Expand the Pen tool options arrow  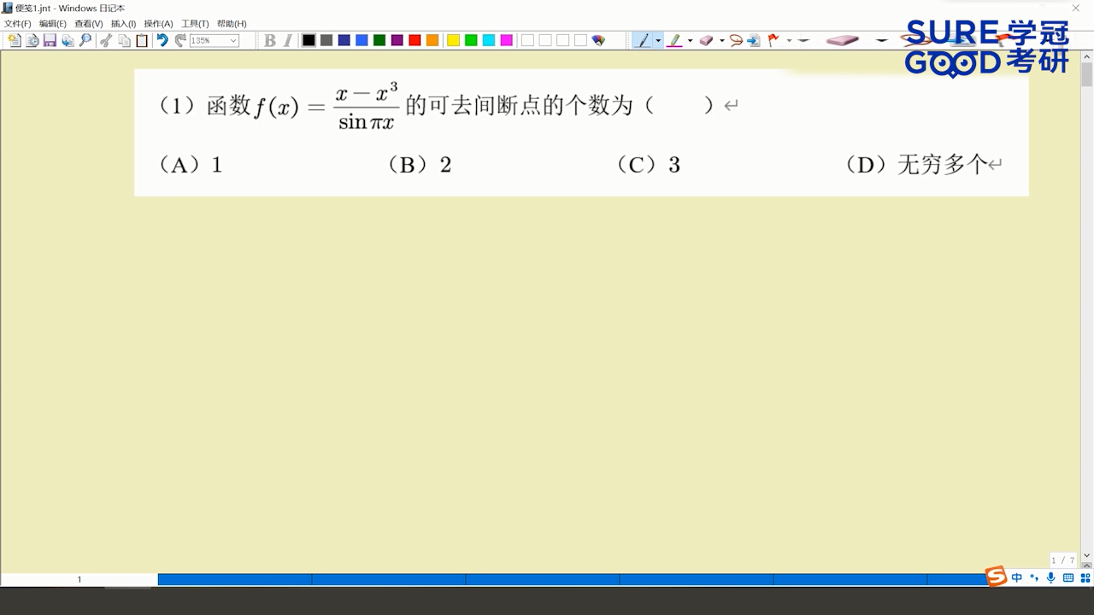point(658,40)
